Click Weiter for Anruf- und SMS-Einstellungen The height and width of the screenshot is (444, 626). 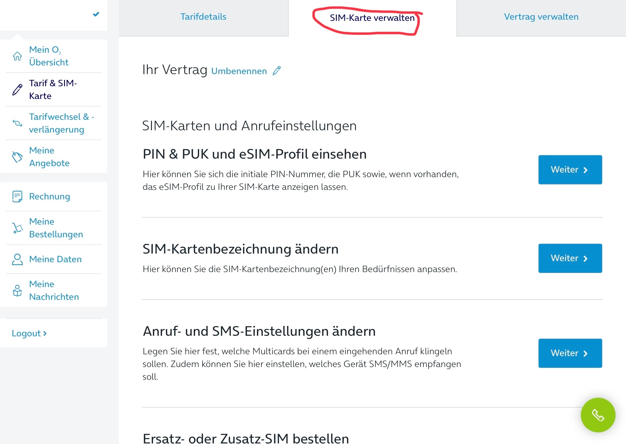pos(570,353)
